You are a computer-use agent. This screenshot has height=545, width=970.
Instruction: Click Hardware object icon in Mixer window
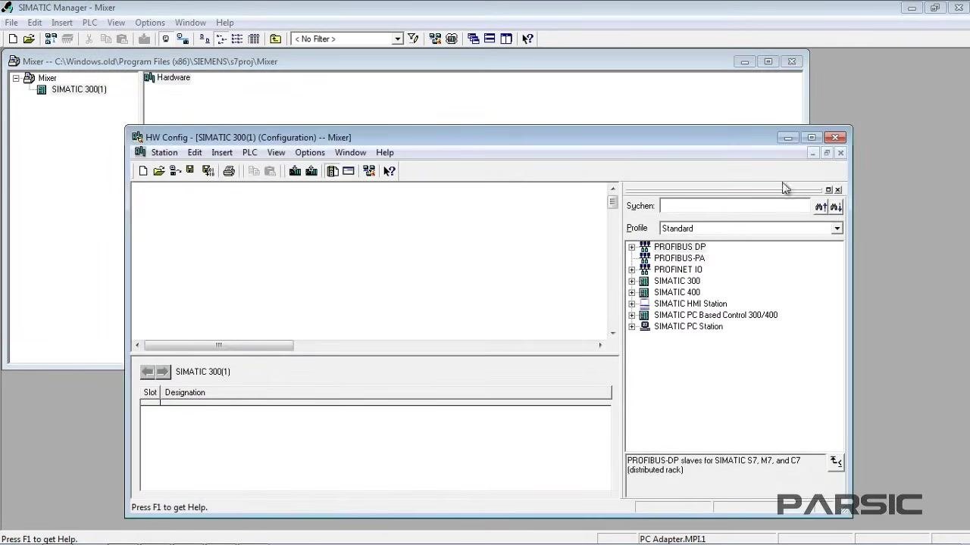(150, 77)
